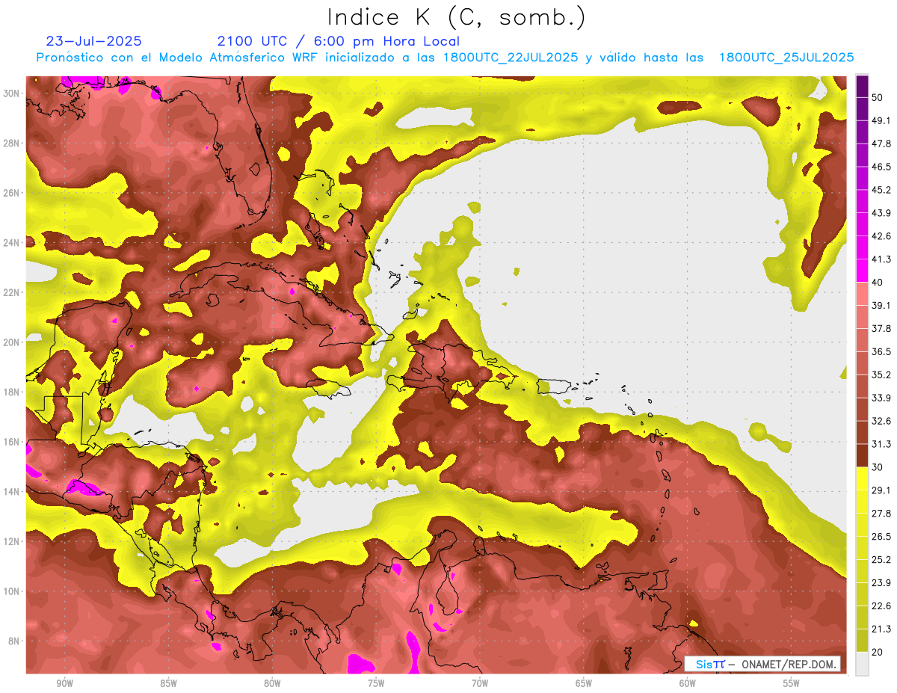Click the colorbar value 46.5
Screen dimensions: 897x693
[x=881, y=167]
